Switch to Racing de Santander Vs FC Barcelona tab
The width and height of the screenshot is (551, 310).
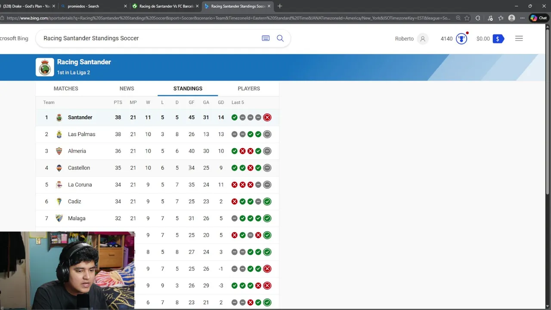(x=165, y=6)
